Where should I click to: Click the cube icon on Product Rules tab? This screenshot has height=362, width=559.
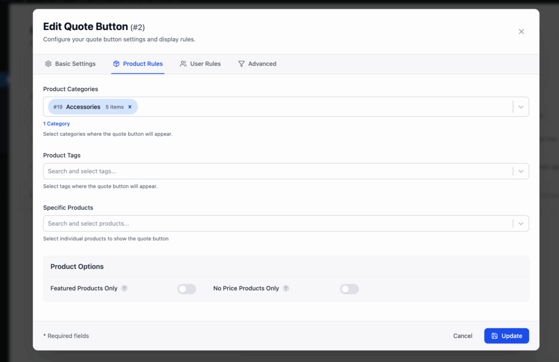coord(116,64)
